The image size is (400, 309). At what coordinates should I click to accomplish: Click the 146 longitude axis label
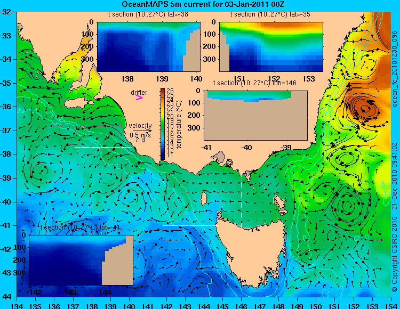(241, 306)
